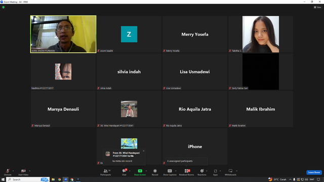Click the Leave Room button

(x=314, y=172)
